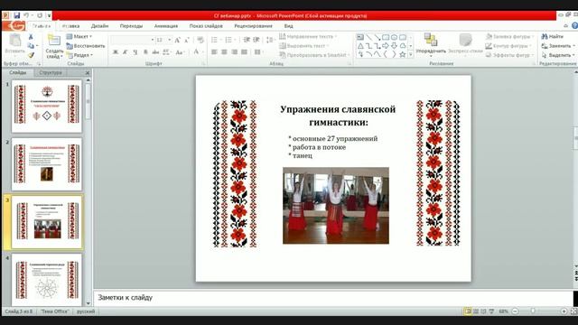This screenshot has height=325, width=578.
Task: Select the right arrow shape in gallery
Action: (386, 46)
